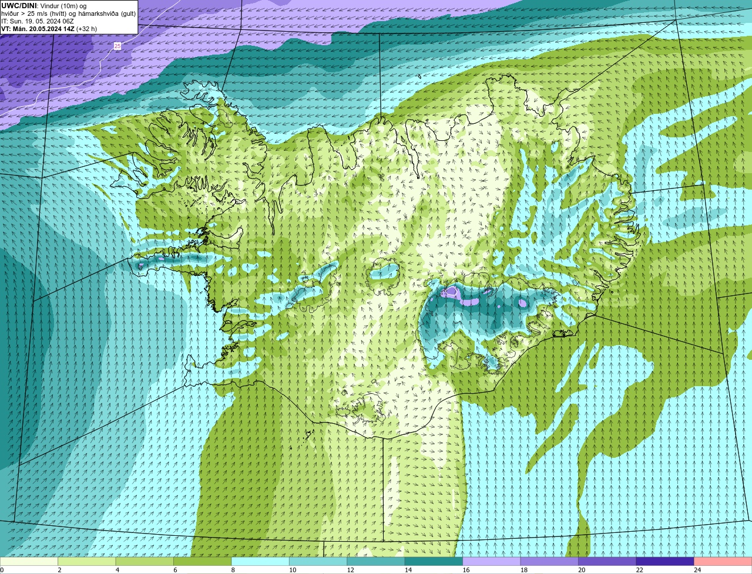Click the white '25' contour label on map
Screen dimensions: 752x574
(x=117, y=46)
